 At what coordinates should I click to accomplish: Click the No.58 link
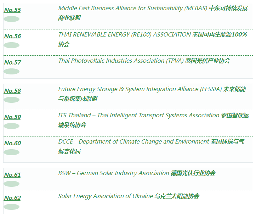coord(12,91)
